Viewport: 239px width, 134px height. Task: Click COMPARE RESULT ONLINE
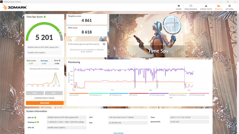point(44,98)
